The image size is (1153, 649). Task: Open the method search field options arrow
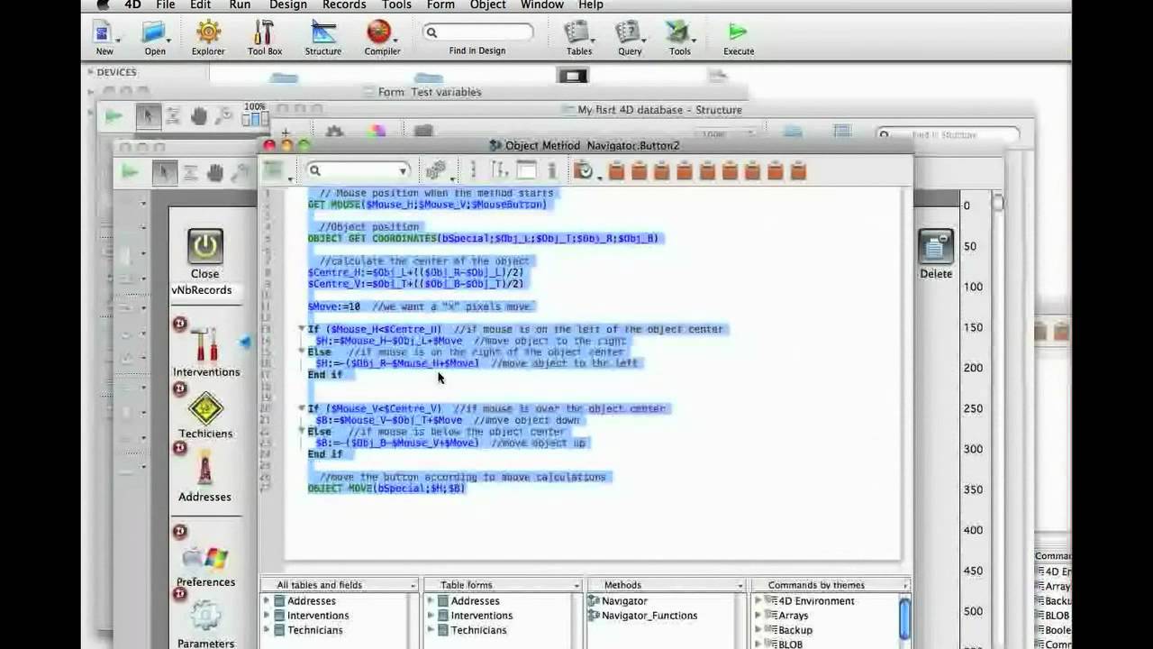coord(403,170)
